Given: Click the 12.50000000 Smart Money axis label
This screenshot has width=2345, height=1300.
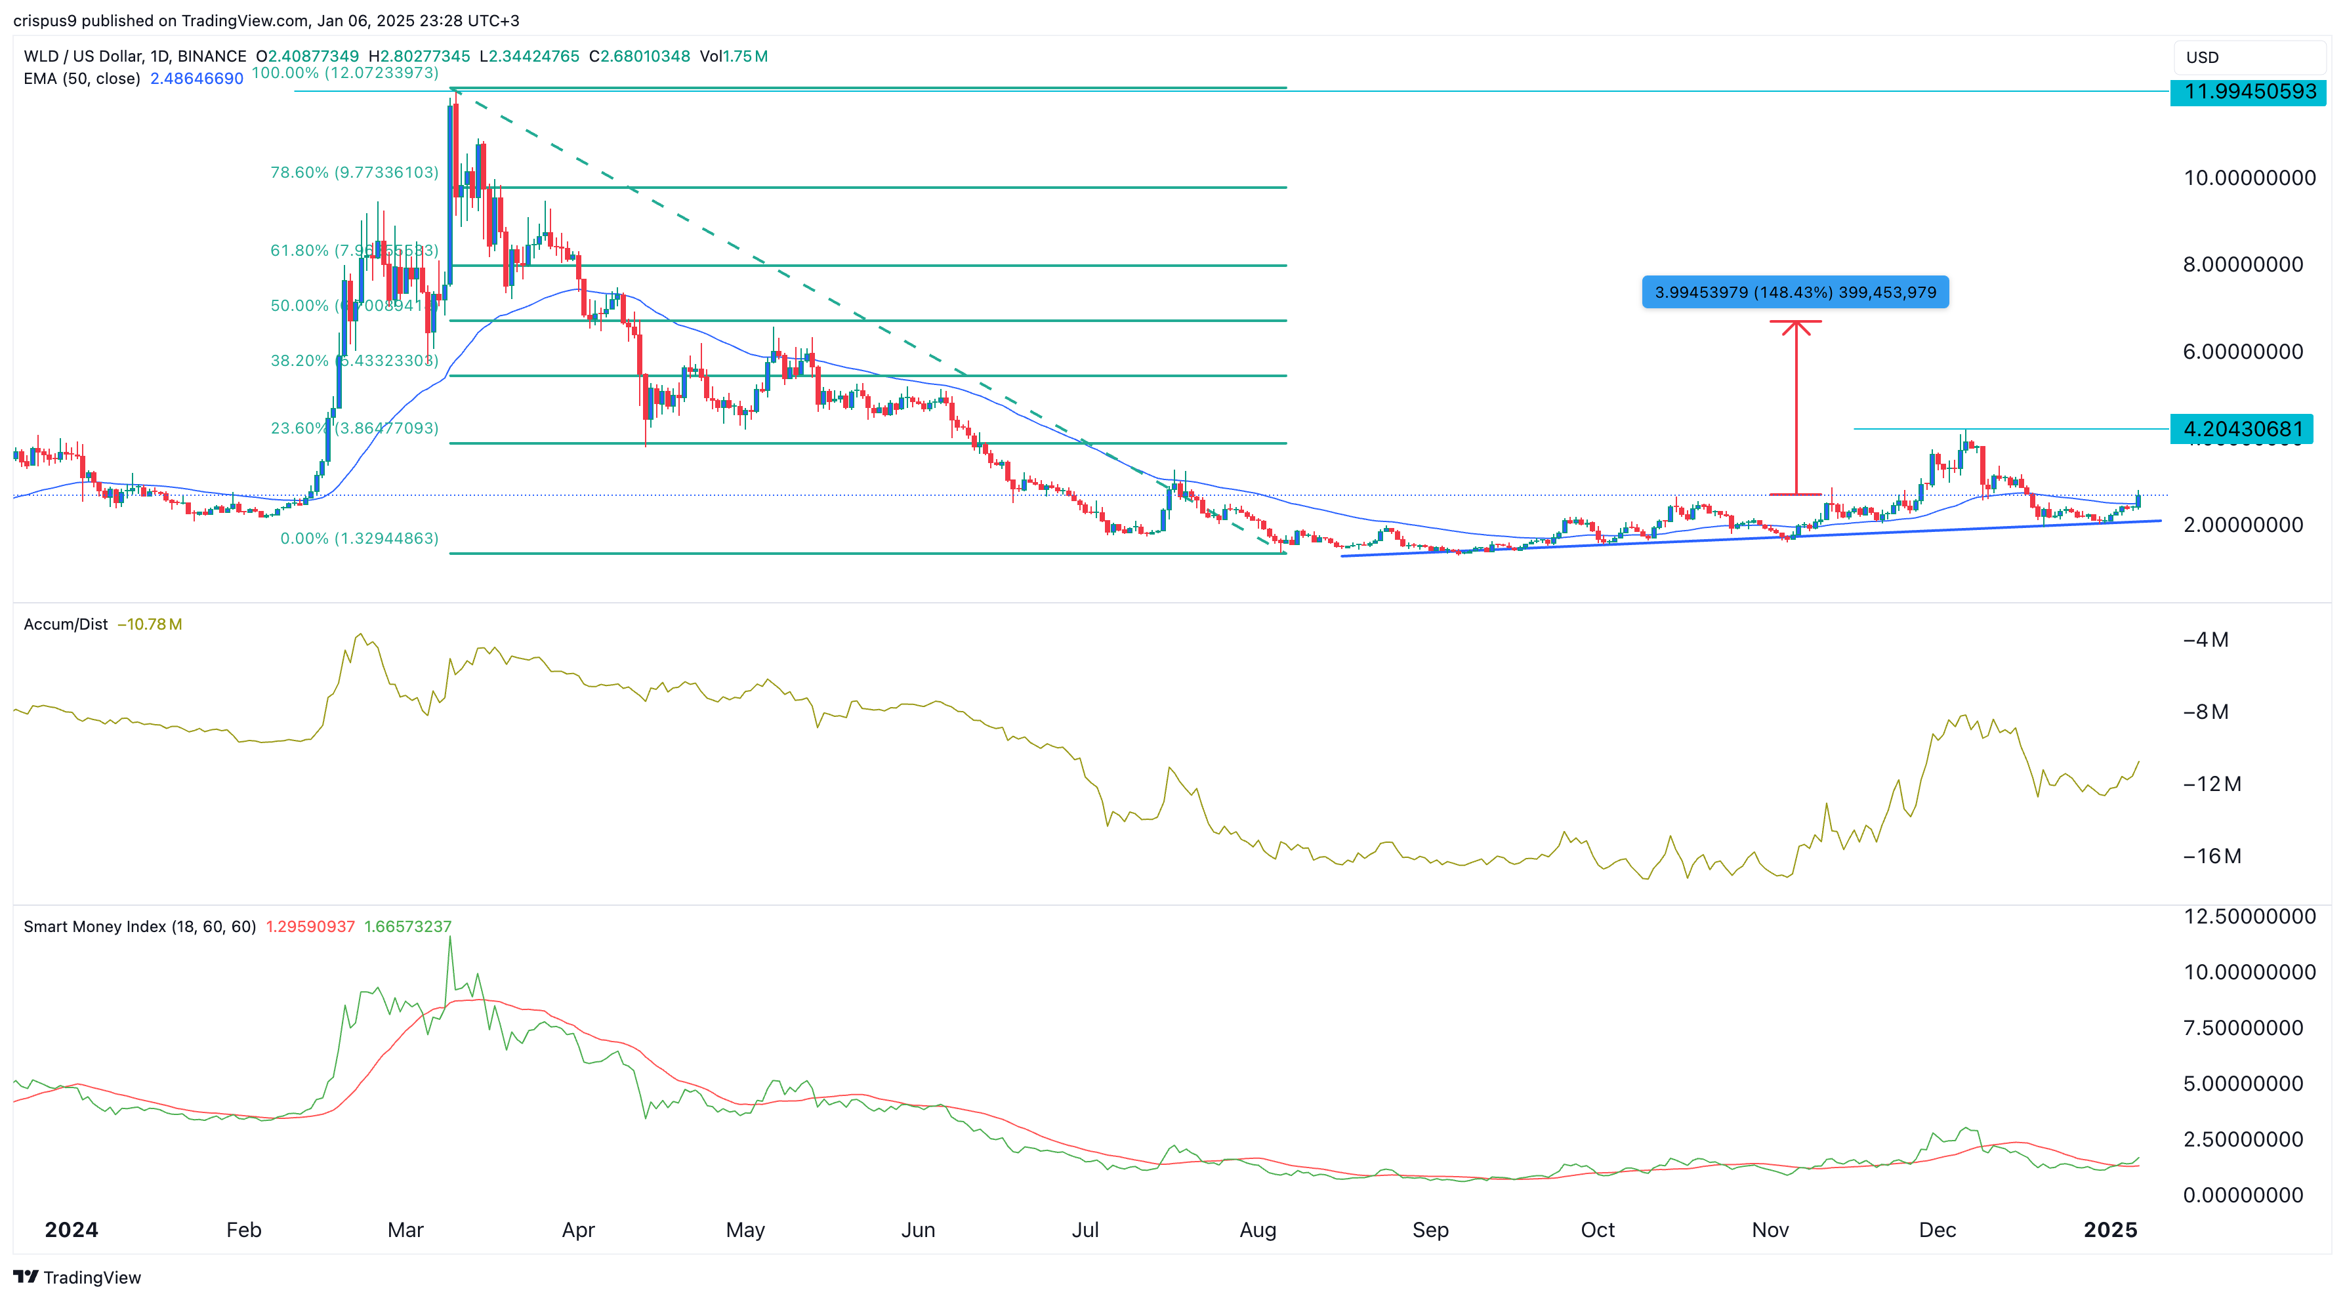Looking at the screenshot, I should (2249, 916).
